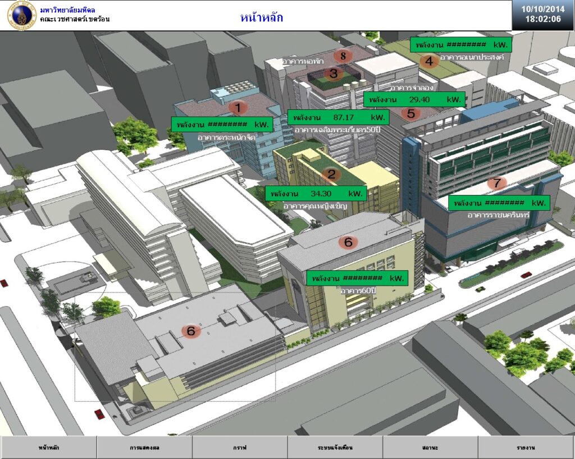Click the Mahidol University emblem logo

[21, 15]
